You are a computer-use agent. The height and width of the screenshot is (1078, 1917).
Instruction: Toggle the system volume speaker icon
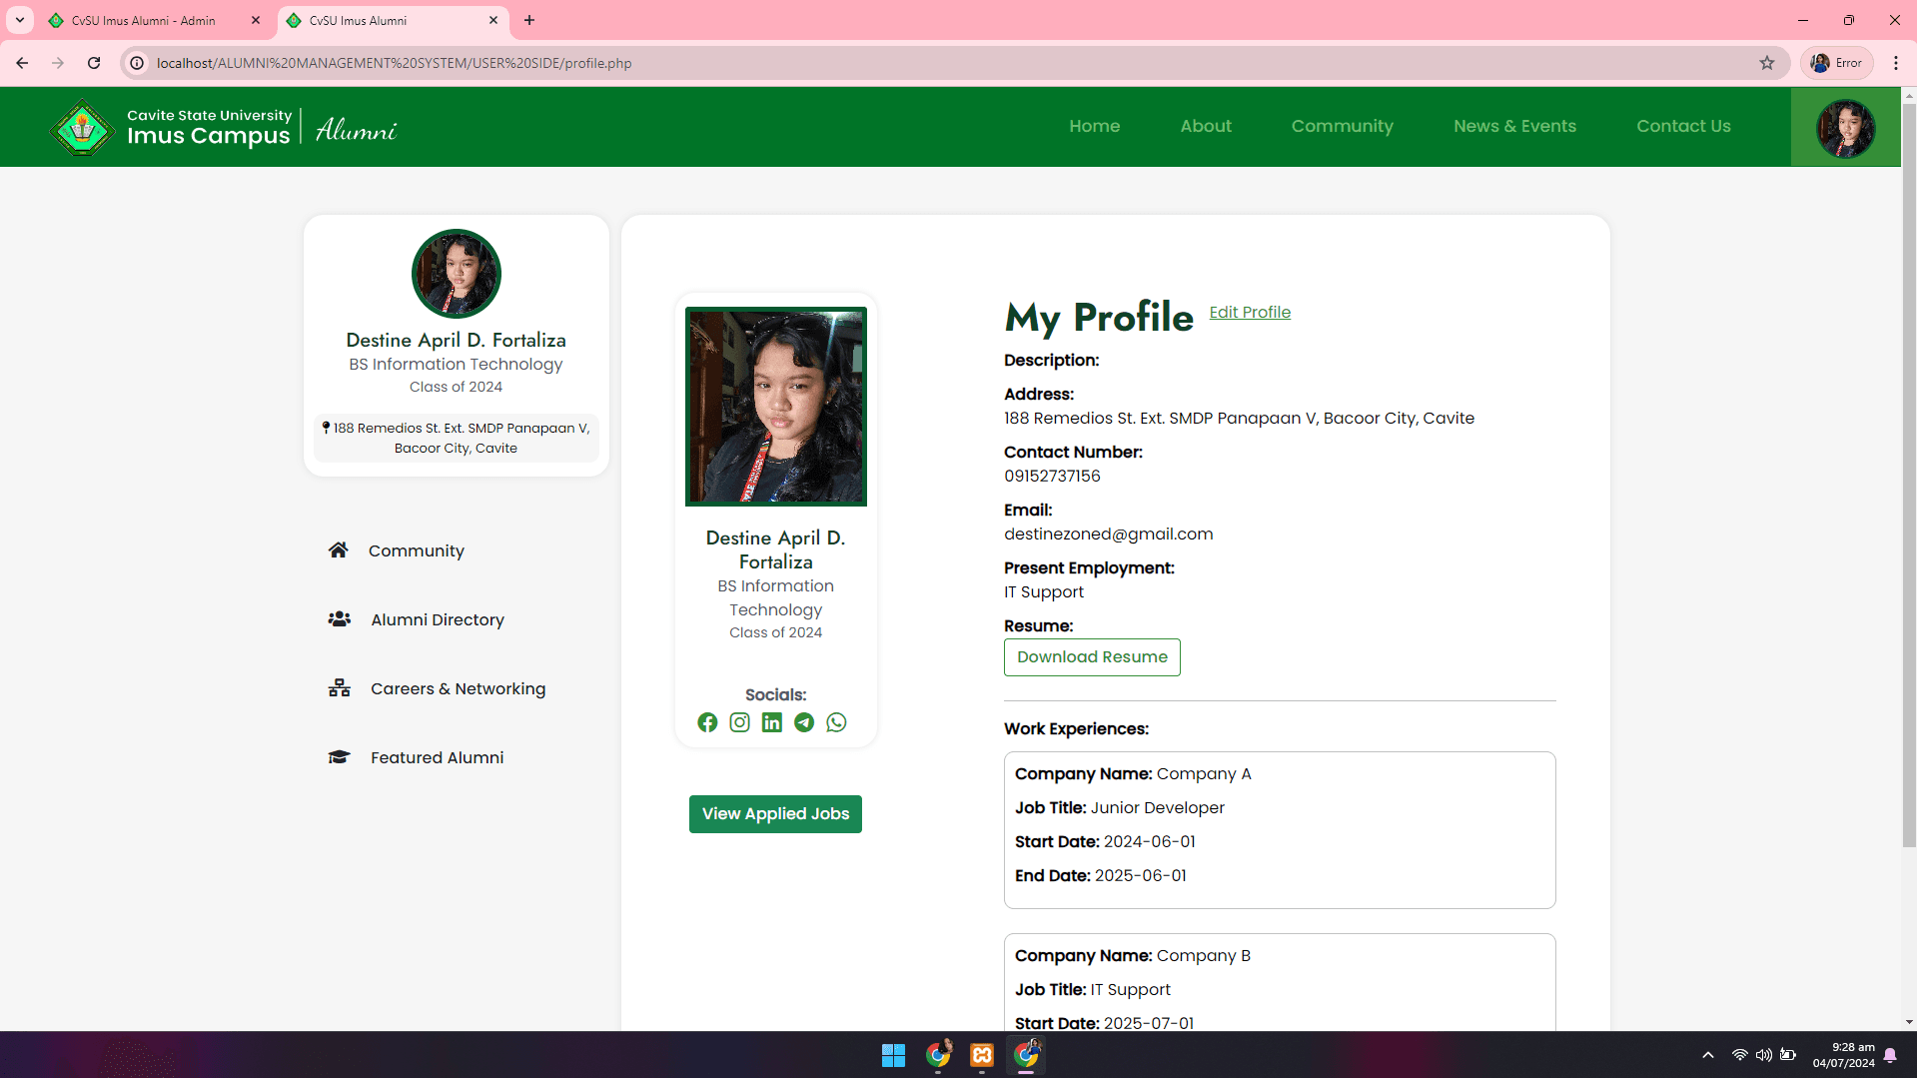click(1763, 1054)
